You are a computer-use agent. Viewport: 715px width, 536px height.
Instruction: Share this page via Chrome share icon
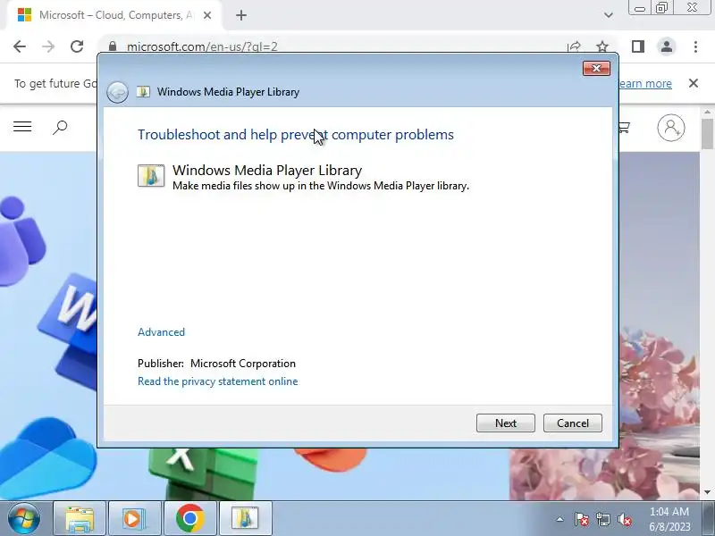pyautogui.click(x=574, y=46)
